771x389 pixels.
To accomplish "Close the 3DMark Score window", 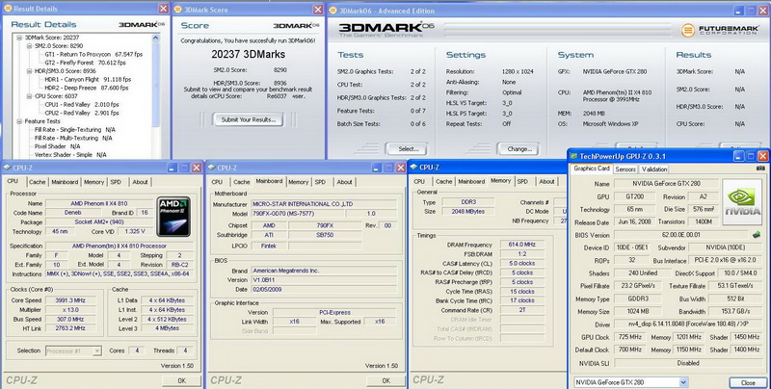I will tap(317, 9).
